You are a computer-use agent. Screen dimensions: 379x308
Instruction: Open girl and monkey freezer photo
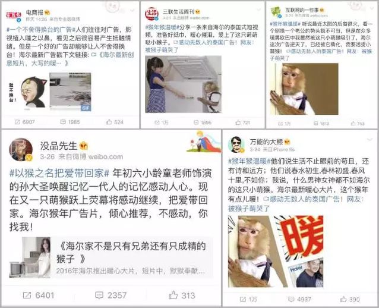[183, 84]
